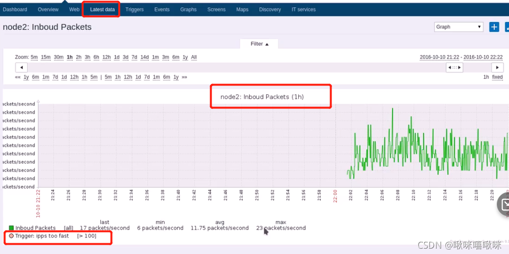Click the trigger legend color circle

[11, 236]
